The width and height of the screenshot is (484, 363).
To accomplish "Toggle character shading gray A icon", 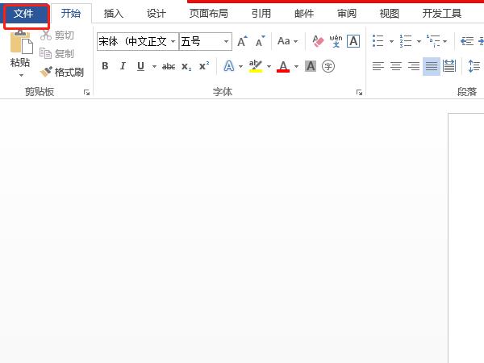I will coord(311,66).
